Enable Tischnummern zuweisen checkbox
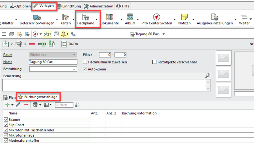The width and height of the screenshot is (254, 143). (x=85, y=62)
